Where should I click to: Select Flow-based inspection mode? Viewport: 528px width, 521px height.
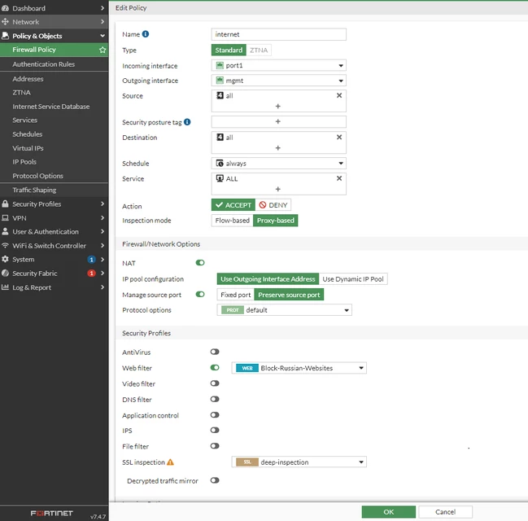233,221
